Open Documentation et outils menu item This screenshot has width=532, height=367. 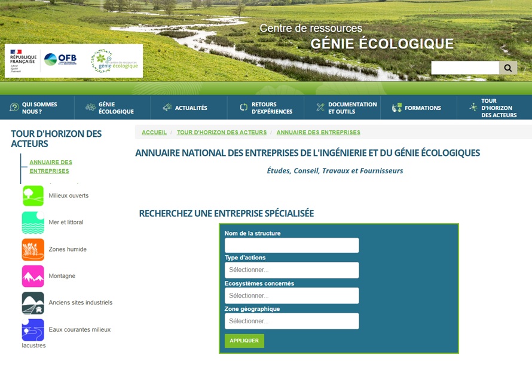click(x=343, y=108)
